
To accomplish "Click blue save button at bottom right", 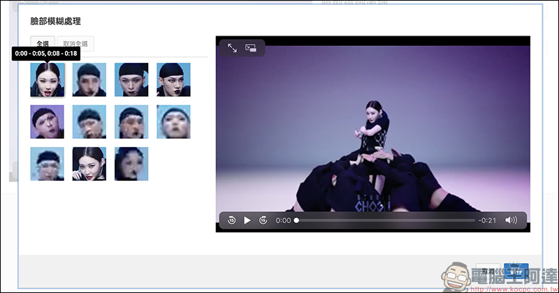I will [516, 271].
